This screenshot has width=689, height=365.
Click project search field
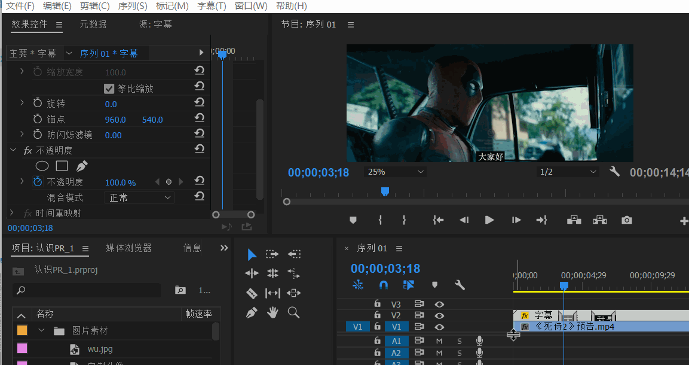pyautogui.click(x=87, y=290)
